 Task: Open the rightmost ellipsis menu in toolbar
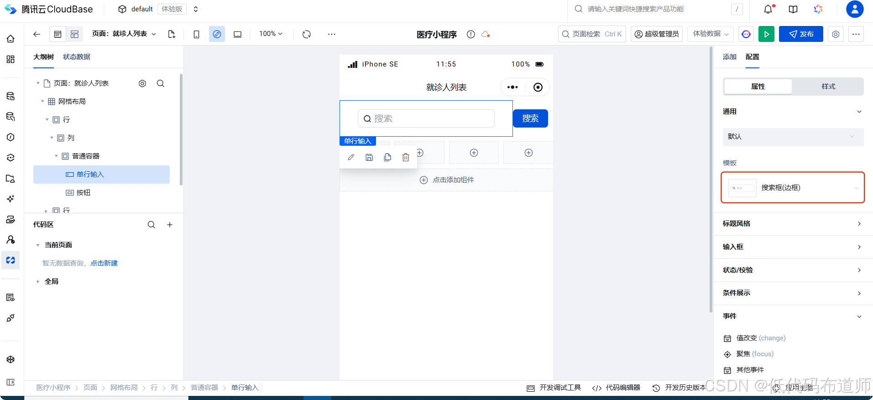856,34
